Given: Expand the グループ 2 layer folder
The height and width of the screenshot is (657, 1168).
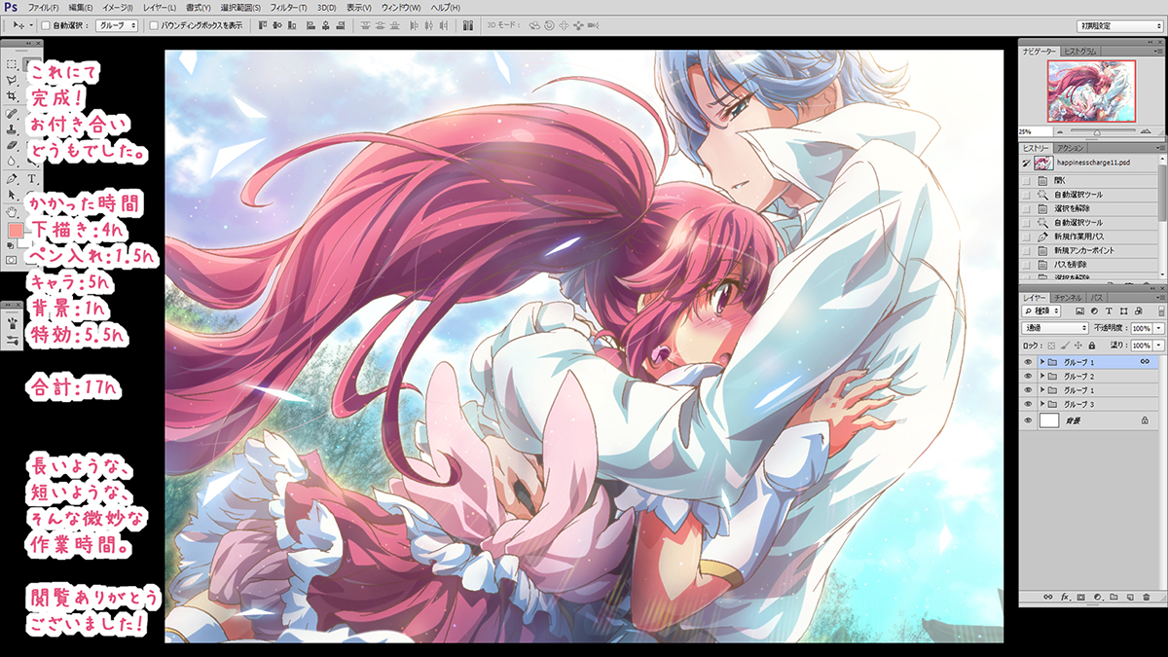Looking at the screenshot, I should coord(1042,376).
